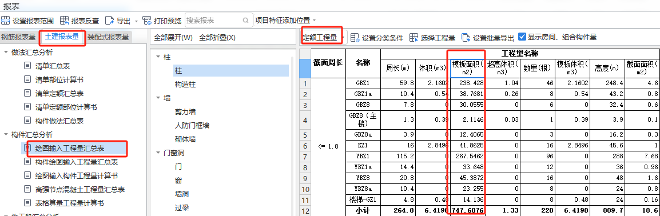Screen dimensions: 660x216
Task: Click the document icon beside 清单定额部位计算书
Action: pos(27,107)
